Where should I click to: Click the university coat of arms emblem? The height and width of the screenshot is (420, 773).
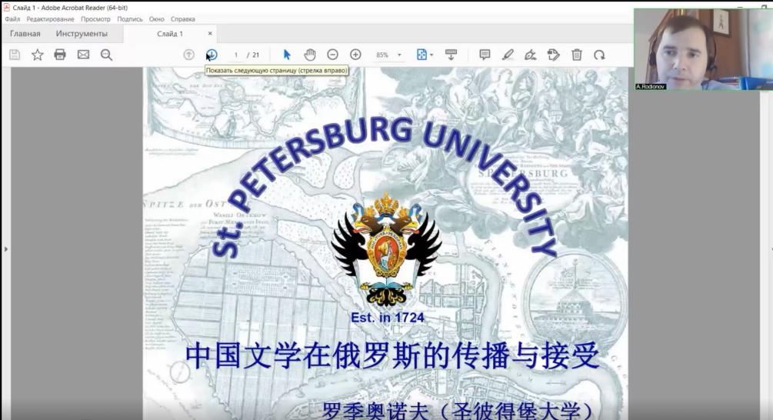pos(386,249)
